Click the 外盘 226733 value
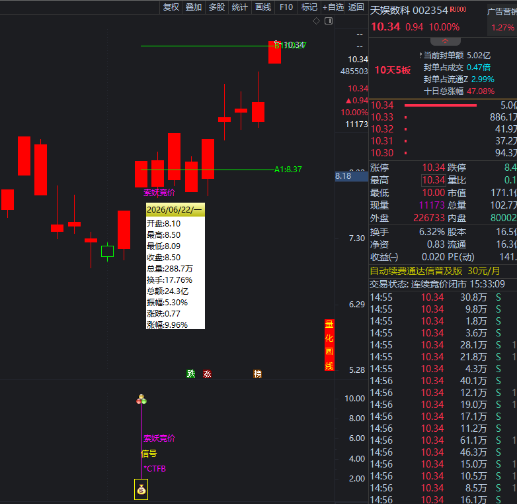Image resolution: width=517 pixels, height=504 pixels. tap(429, 218)
